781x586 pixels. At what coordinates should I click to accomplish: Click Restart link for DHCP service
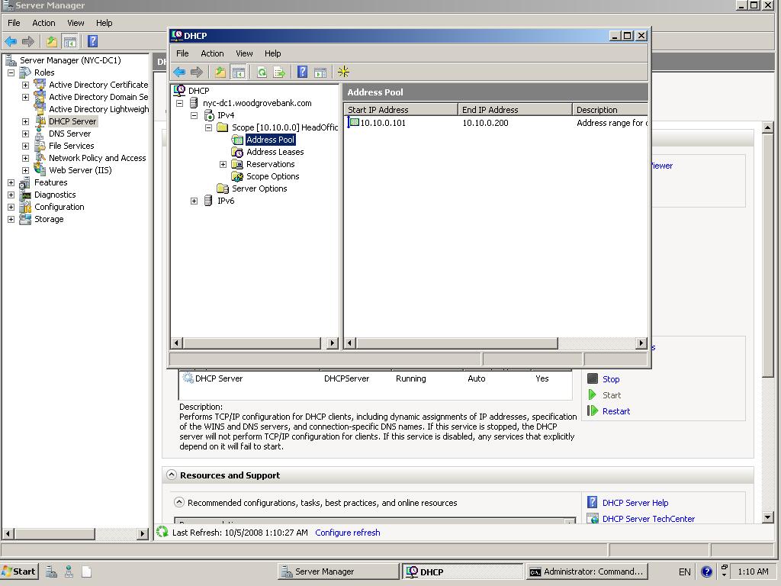pos(616,411)
